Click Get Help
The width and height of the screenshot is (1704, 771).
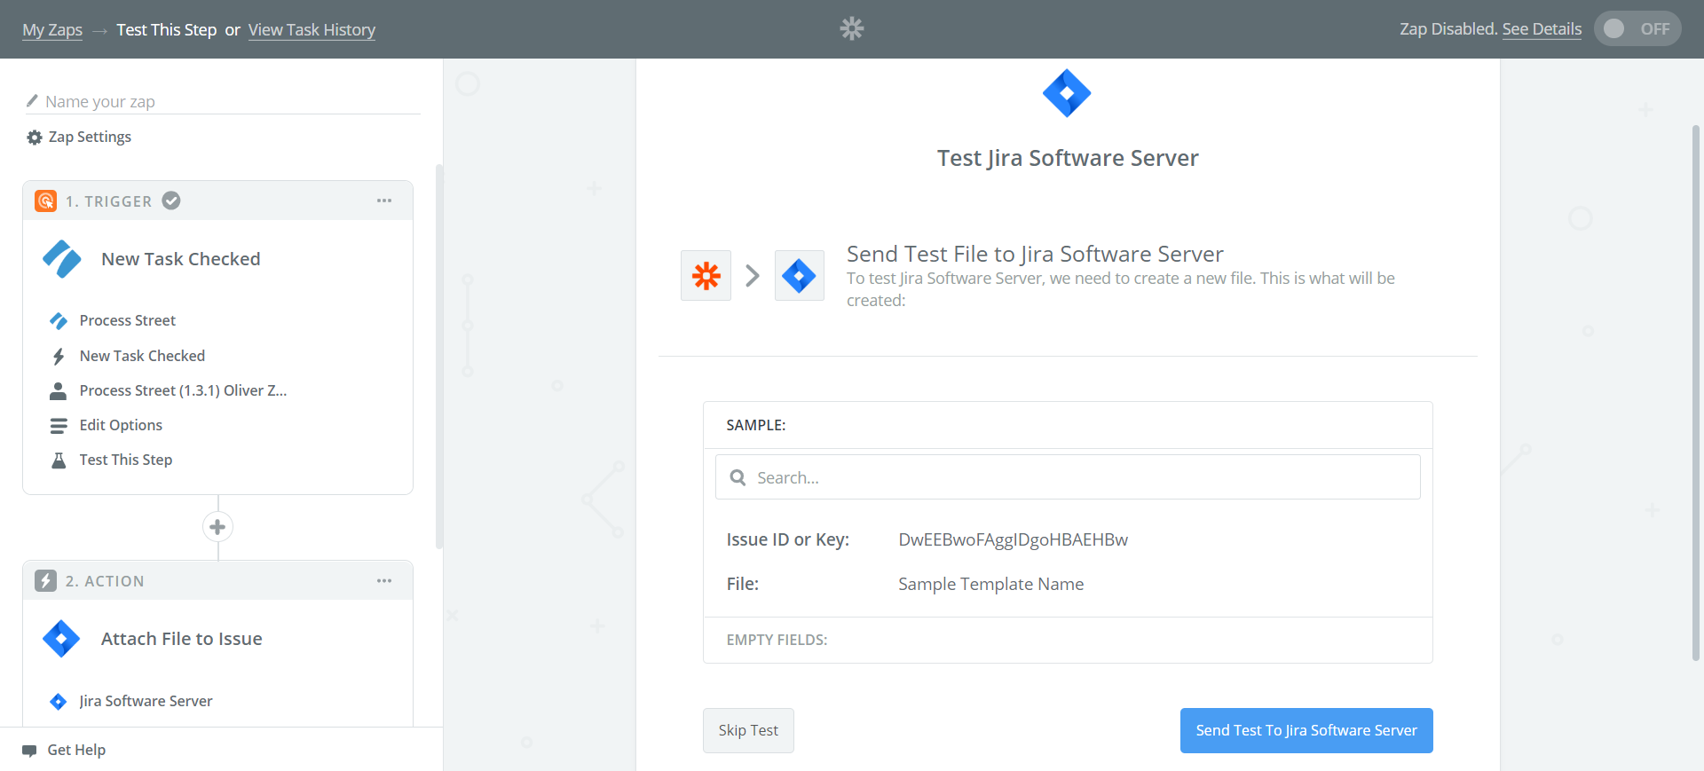click(x=76, y=751)
